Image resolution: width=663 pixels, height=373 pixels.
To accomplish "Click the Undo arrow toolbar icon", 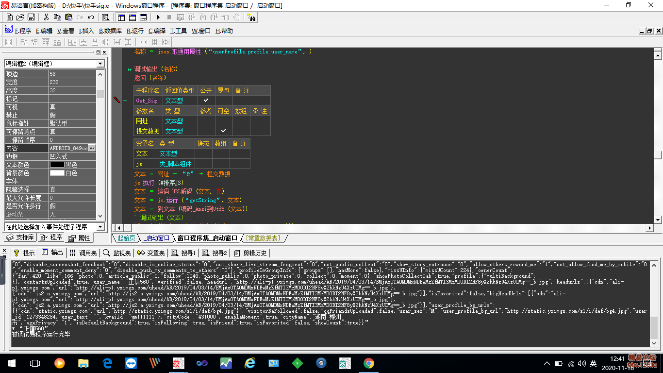I will 91,17.
